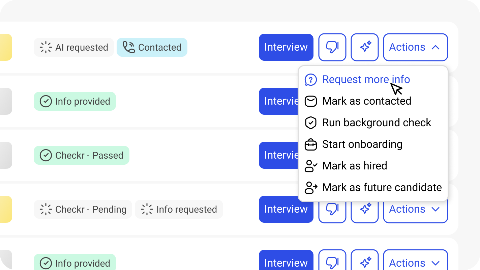
Task: Click thumbs-down icon in the bottom row
Action: (x=332, y=262)
